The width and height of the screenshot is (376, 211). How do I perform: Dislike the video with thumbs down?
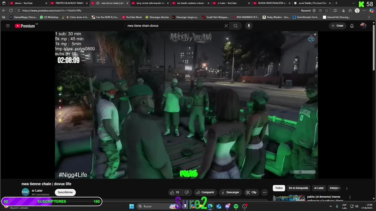click(x=187, y=193)
